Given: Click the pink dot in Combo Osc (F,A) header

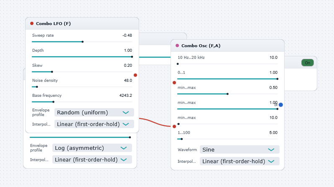Looking at the screenshot, I should (x=177, y=45).
